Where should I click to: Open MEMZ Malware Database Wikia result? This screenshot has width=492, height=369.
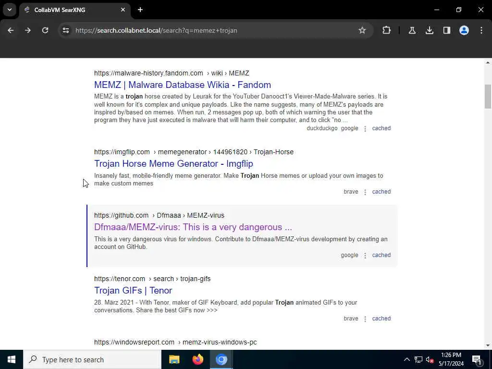pos(182,85)
